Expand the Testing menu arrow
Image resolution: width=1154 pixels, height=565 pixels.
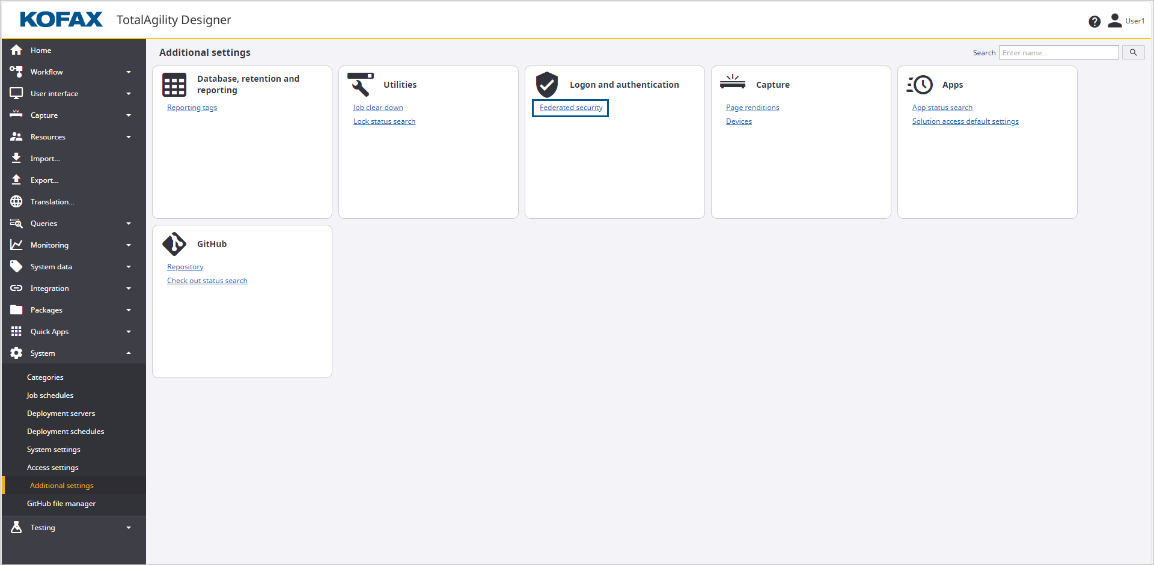pyautogui.click(x=129, y=528)
